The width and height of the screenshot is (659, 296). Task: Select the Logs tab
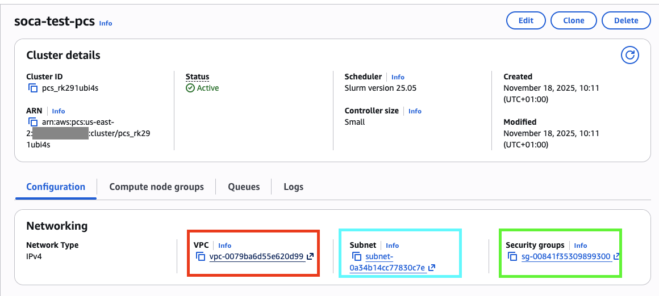coord(293,187)
